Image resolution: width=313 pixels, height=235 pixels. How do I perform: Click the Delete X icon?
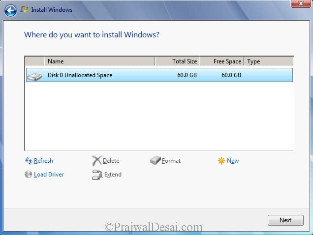97,161
